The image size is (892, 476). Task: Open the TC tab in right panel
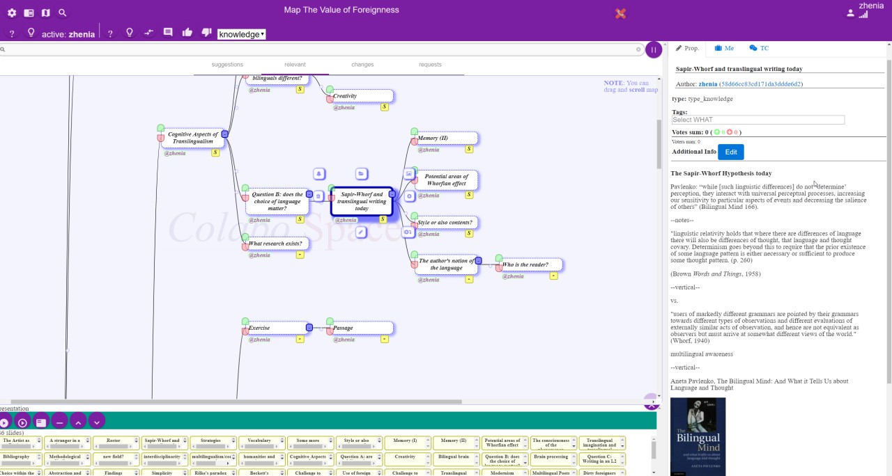pos(759,48)
